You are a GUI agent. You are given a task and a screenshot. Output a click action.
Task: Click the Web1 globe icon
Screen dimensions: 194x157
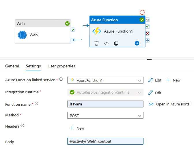(x=22, y=35)
